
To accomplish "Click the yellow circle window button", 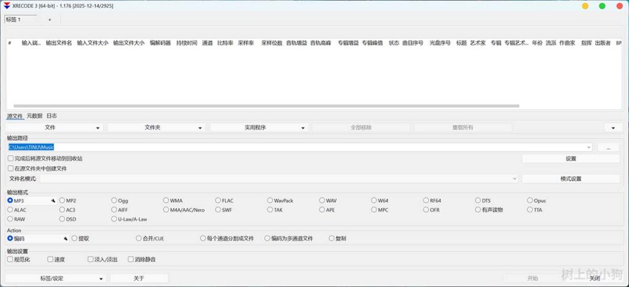I will click(585, 6).
